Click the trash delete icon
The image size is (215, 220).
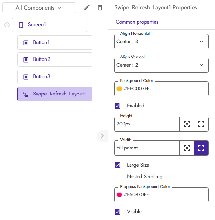(100, 8)
